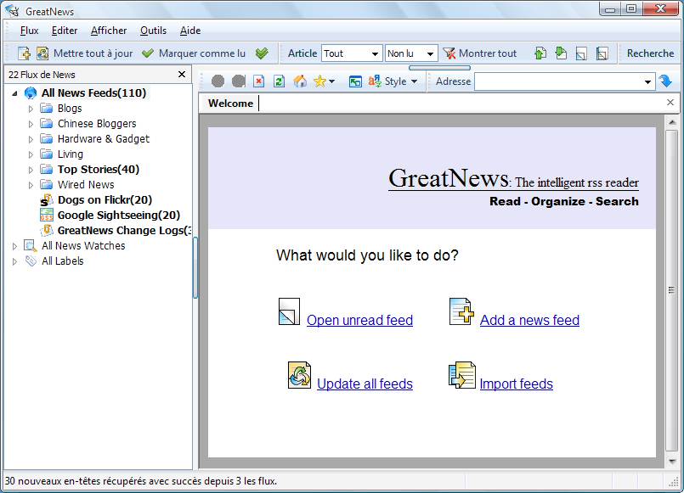This screenshot has height=493, width=684.
Task: Expand the All Labels node
Action: point(14,261)
